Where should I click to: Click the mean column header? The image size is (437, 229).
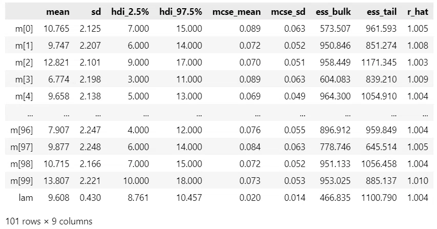(x=58, y=12)
